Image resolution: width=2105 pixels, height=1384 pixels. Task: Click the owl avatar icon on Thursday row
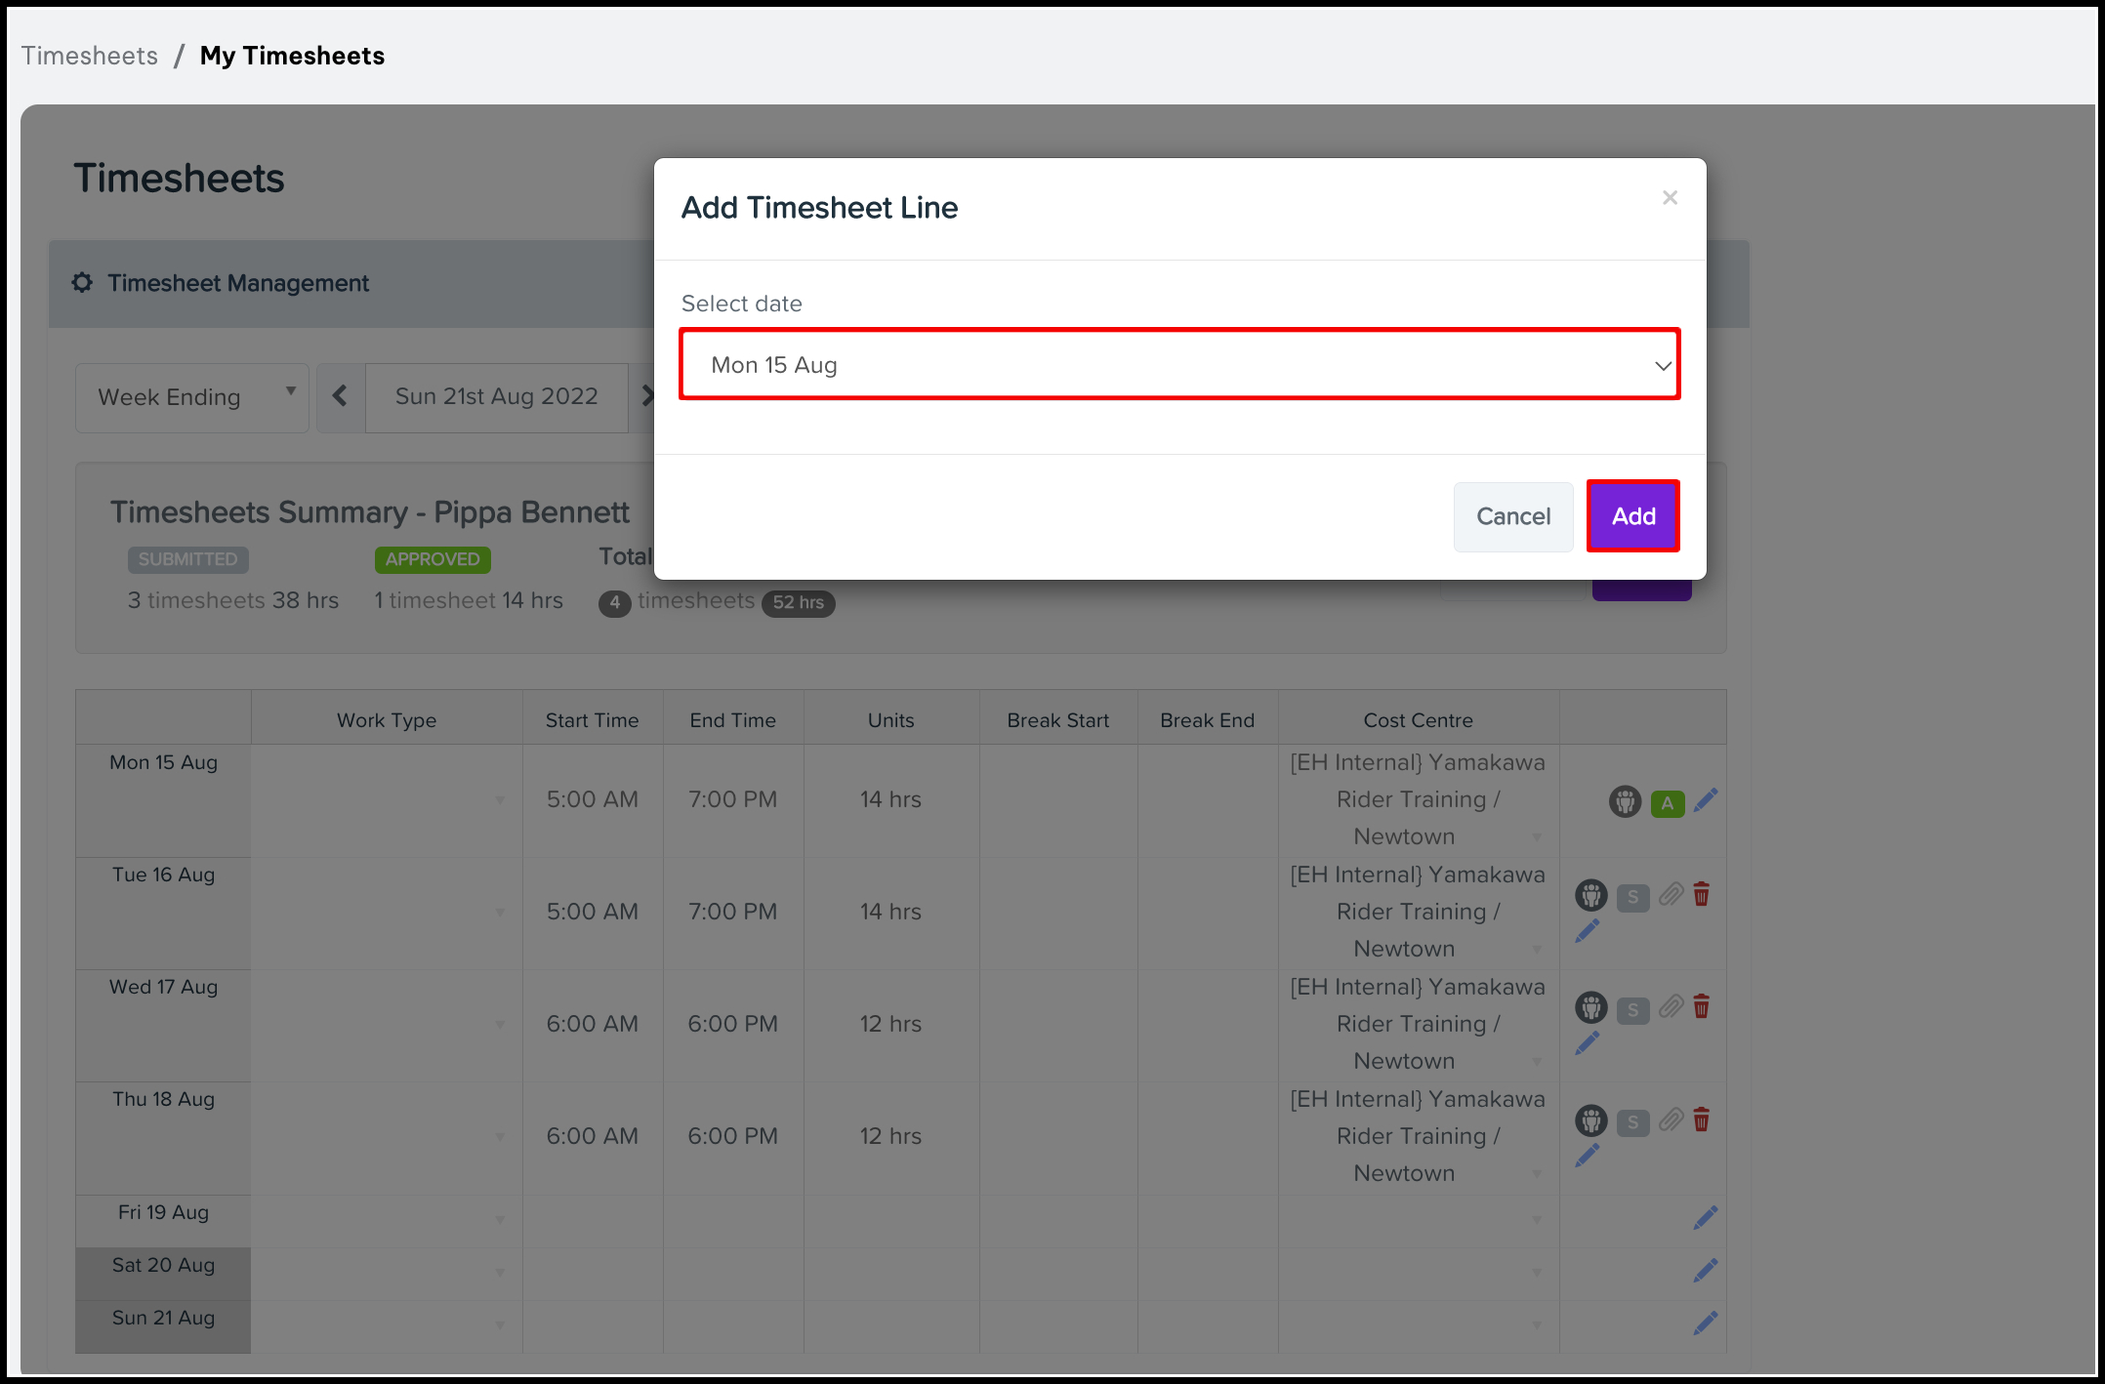tap(1590, 1120)
